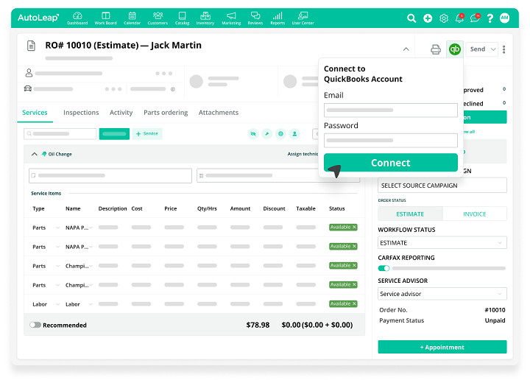Collapse the Oil Change service section
The width and height of the screenshot is (530, 380).
(x=34, y=154)
